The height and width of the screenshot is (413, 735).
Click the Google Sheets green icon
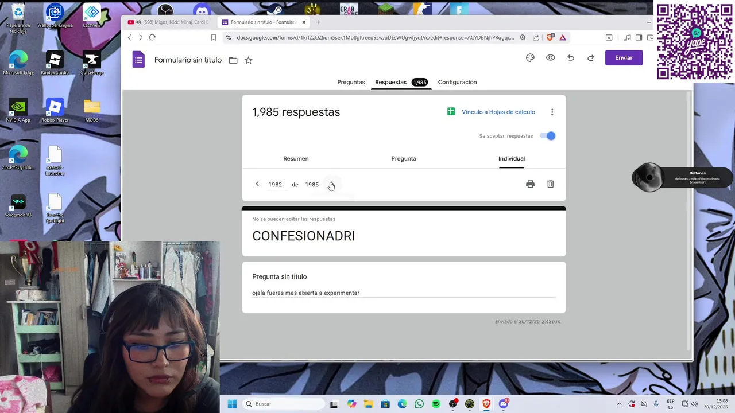(x=451, y=112)
